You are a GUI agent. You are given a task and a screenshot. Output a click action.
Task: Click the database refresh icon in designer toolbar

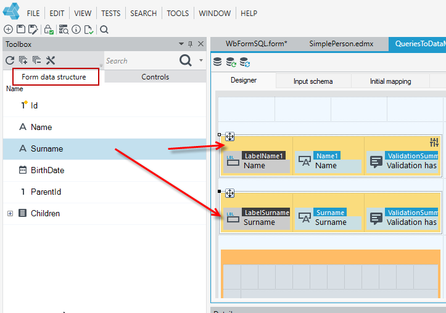pyautogui.click(x=231, y=62)
